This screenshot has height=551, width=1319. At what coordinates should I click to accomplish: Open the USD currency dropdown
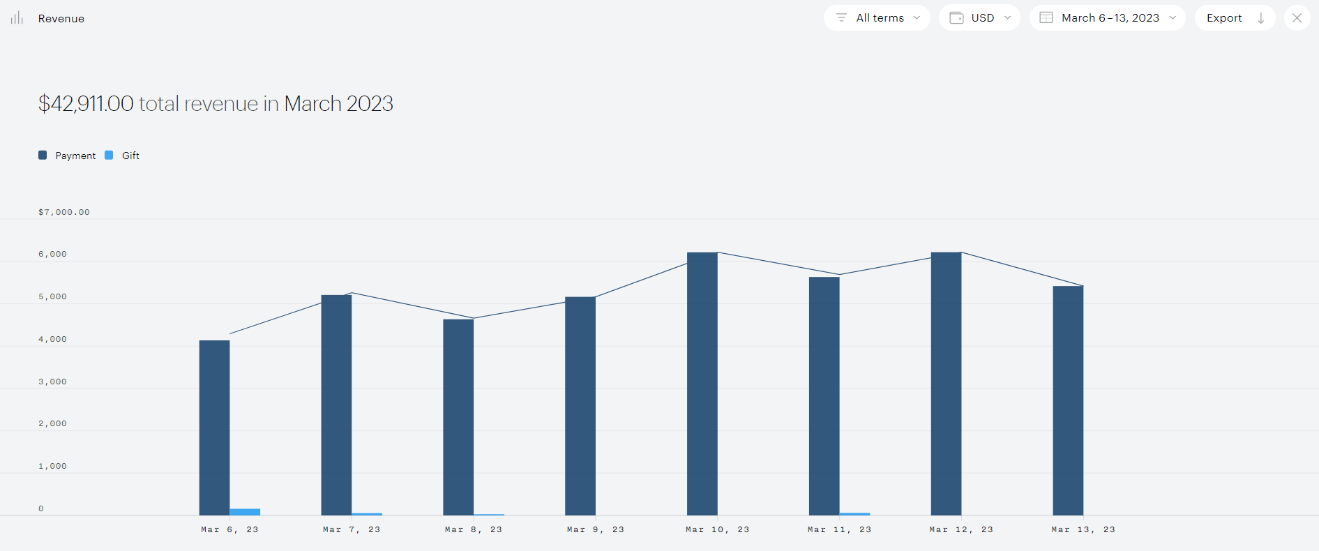pyautogui.click(x=979, y=18)
